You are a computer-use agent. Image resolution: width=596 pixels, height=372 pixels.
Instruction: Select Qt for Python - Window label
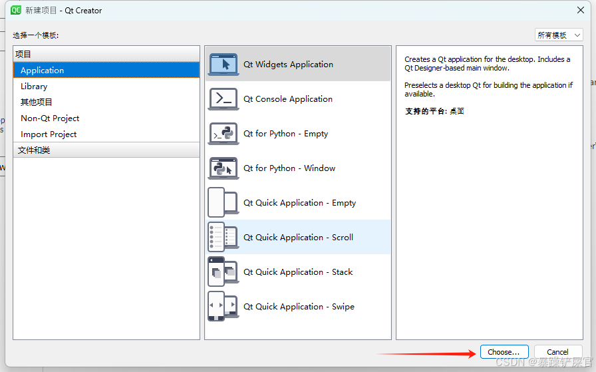pos(289,168)
